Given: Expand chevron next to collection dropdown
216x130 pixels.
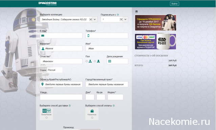Looking at the screenshot, I should [x=95, y=19].
